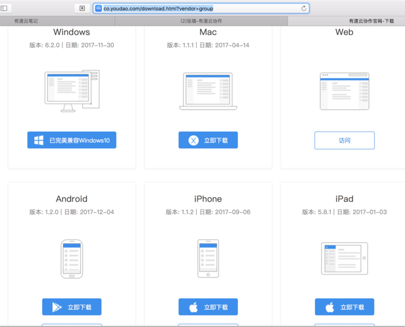Click the iPhone device illustration
405x327 pixels.
click(208, 259)
